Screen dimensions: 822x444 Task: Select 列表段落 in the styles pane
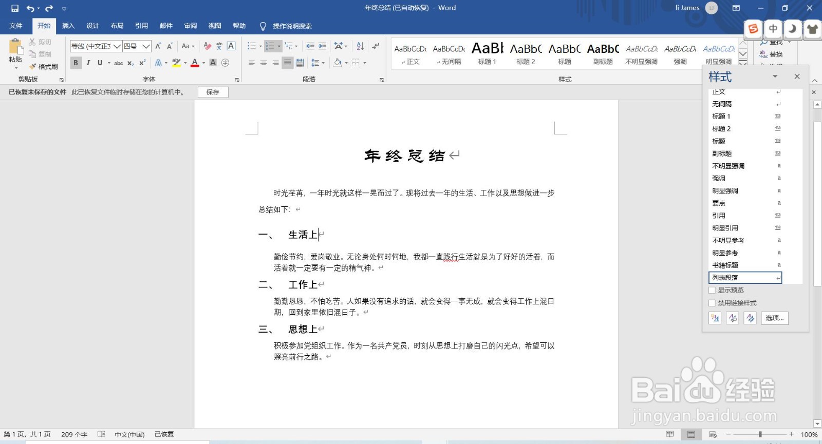point(745,278)
